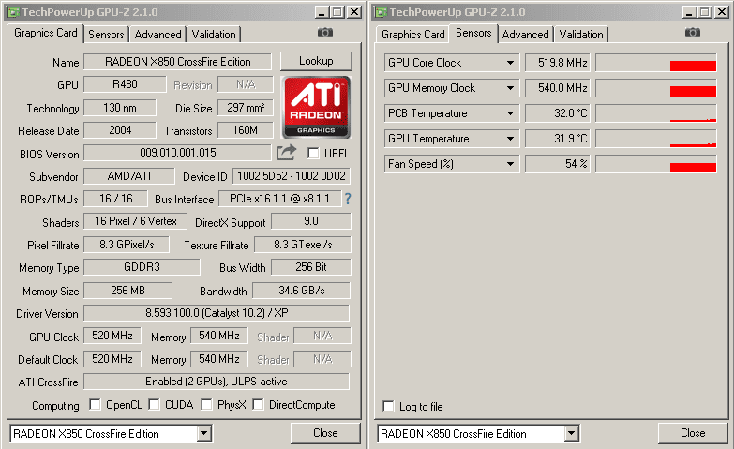Click the 31.9 °C GPU temperature value
The height and width of the screenshot is (449, 734).
tap(557, 139)
